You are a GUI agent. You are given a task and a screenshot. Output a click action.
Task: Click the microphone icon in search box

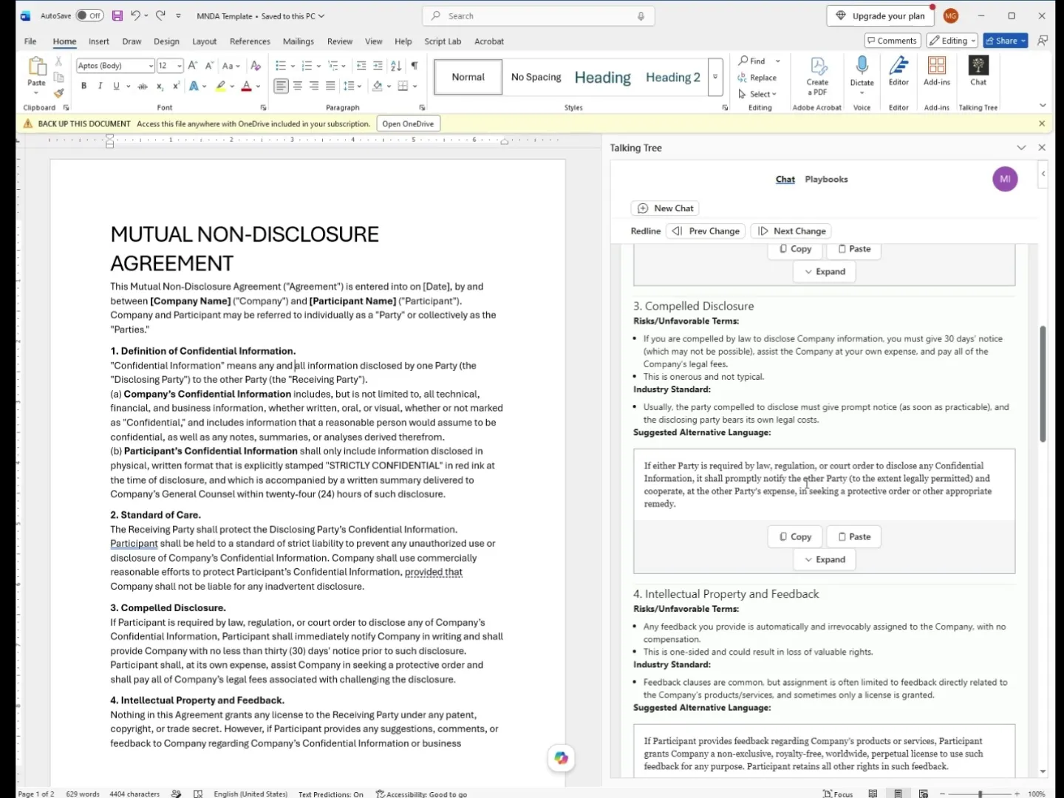coord(641,16)
